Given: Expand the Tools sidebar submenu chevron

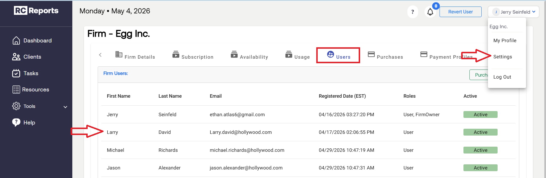Looking at the screenshot, I should (65, 107).
